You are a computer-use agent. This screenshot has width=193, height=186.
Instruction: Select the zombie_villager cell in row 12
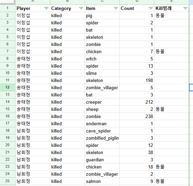102,88
